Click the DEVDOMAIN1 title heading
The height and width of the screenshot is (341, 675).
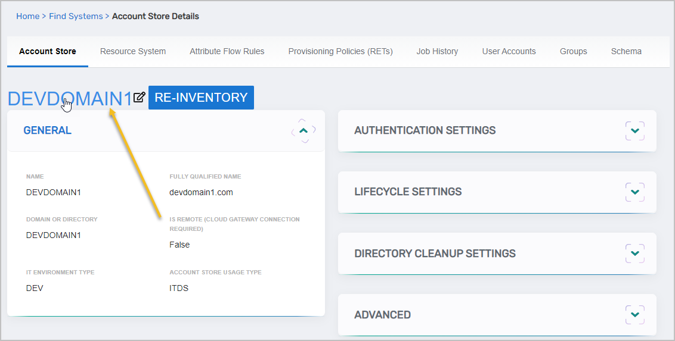click(x=69, y=98)
